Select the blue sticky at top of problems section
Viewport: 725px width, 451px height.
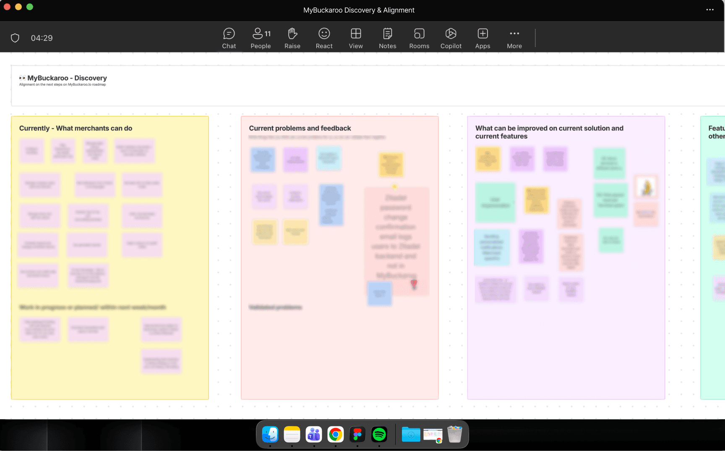click(x=263, y=160)
